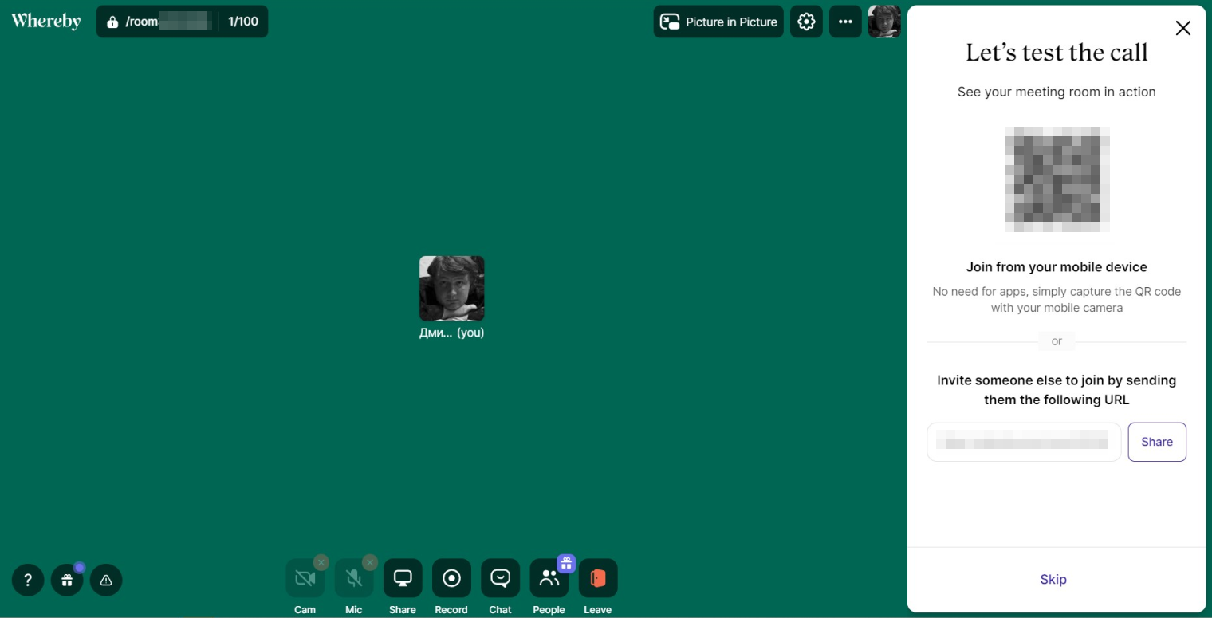This screenshot has height=618, width=1212.
Task: Start screen share
Action: (403, 578)
